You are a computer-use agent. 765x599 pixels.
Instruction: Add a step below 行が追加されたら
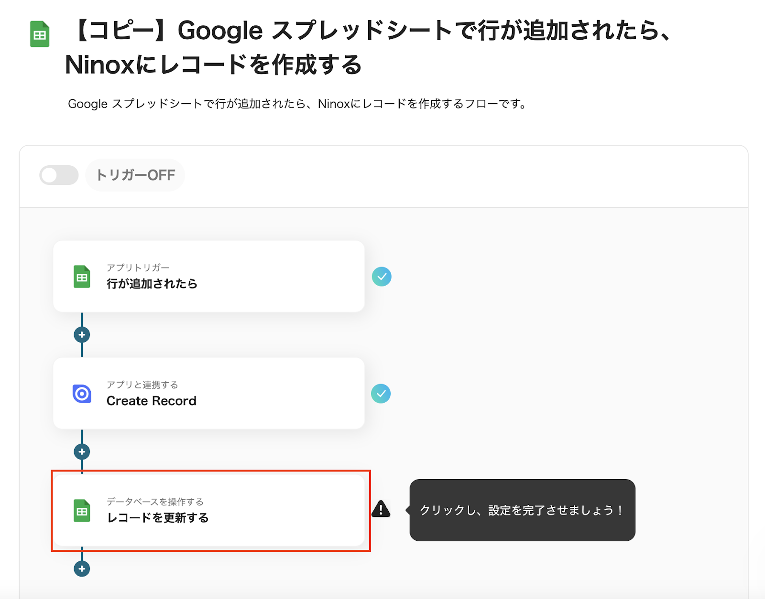click(82, 335)
